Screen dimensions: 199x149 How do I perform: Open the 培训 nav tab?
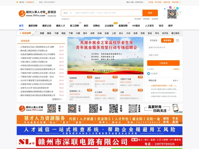161,26
